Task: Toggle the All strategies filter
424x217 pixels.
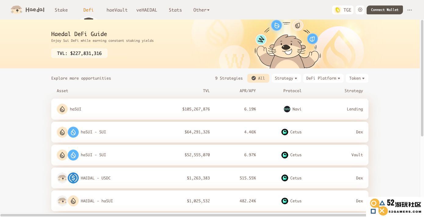Action: pyautogui.click(x=258, y=78)
